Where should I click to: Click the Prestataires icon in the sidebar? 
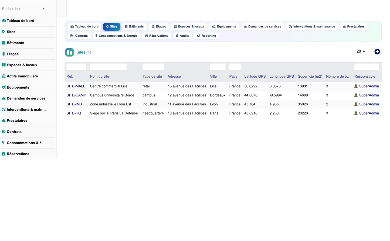(x=4, y=121)
